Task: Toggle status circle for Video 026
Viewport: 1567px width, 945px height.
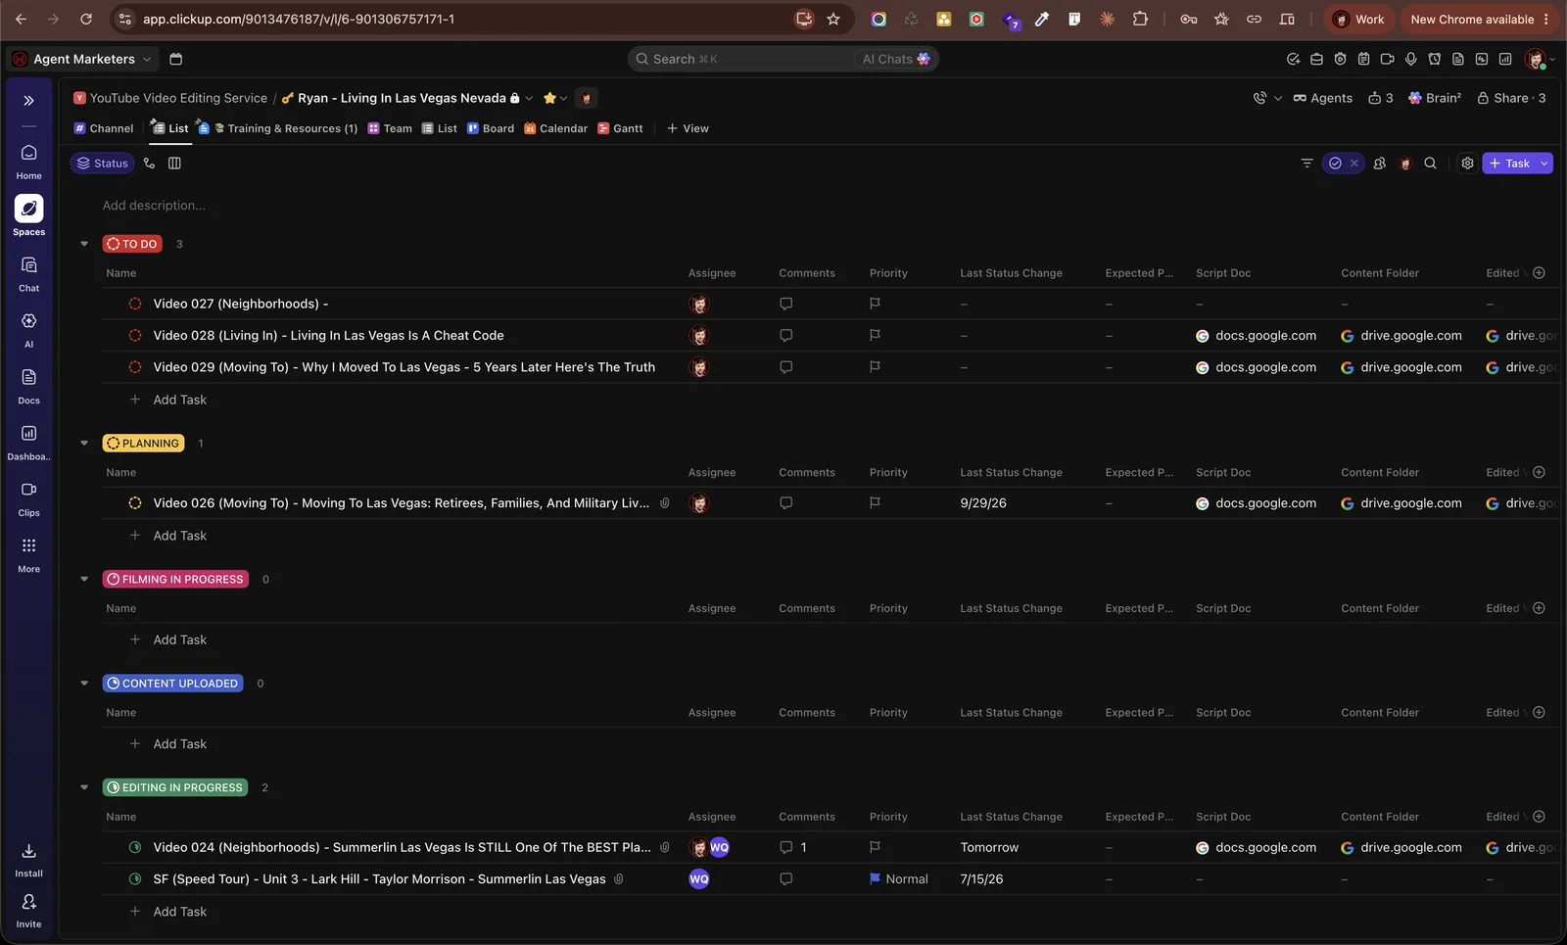Action: coord(135,503)
